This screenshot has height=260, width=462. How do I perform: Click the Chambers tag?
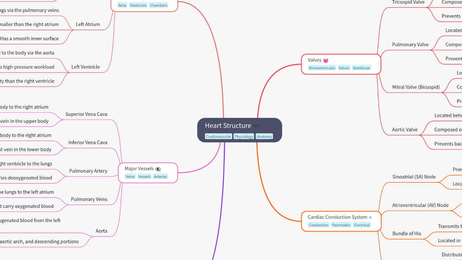click(159, 5)
